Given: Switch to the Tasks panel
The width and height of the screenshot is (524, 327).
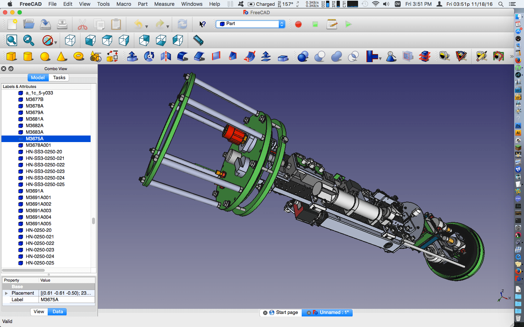Looking at the screenshot, I should pyautogui.click(x=59, y=77).
